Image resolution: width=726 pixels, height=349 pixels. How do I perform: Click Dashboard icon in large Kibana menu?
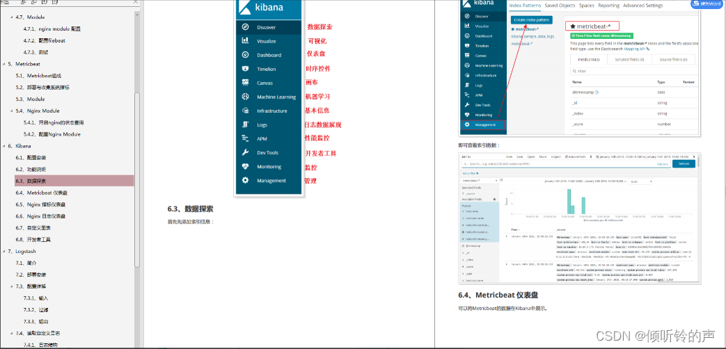246,54
